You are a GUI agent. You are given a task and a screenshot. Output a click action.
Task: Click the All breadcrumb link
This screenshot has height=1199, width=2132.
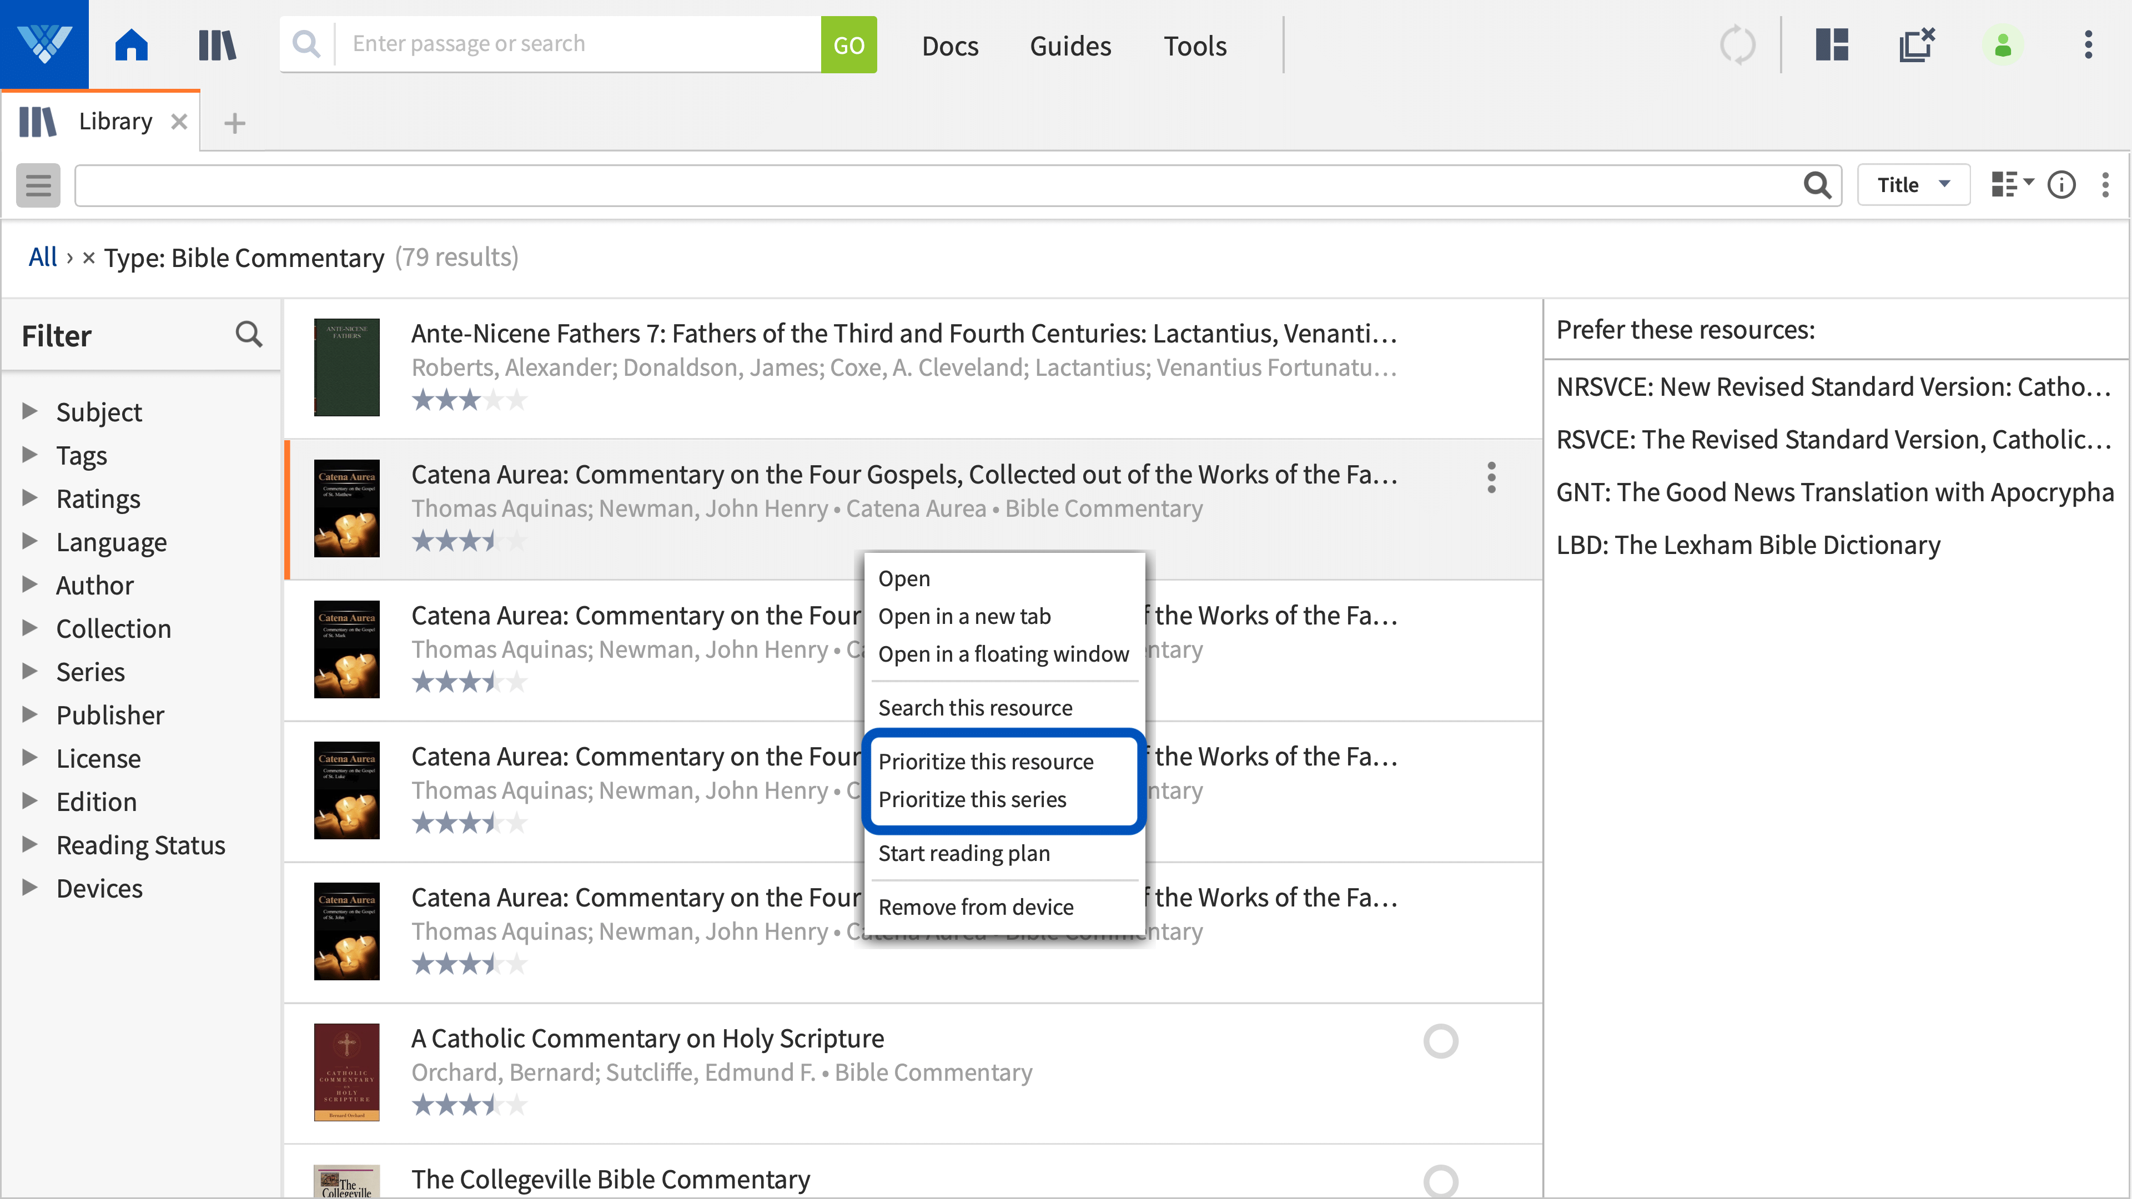click(x=42, y=258)
